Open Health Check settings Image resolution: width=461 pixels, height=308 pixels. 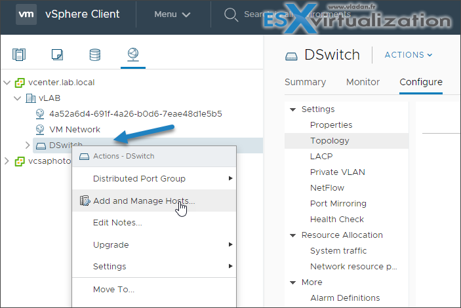tap(337, 220)
